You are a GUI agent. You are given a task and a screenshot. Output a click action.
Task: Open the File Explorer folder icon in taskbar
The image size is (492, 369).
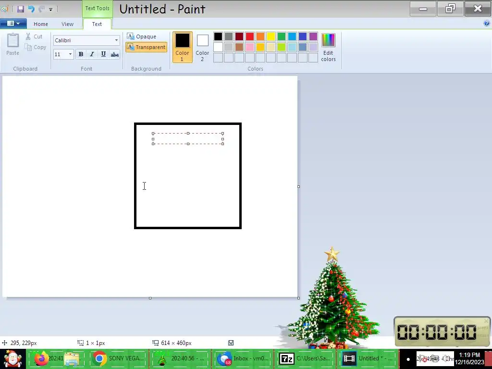point(72,359)
